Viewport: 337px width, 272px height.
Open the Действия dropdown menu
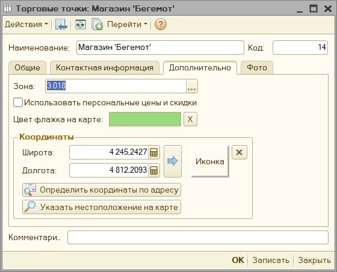[x=26, y=25]
